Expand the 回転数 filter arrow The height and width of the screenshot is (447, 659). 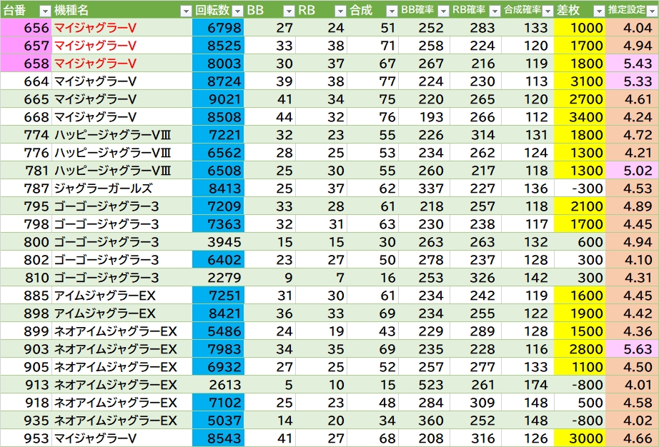238,11
